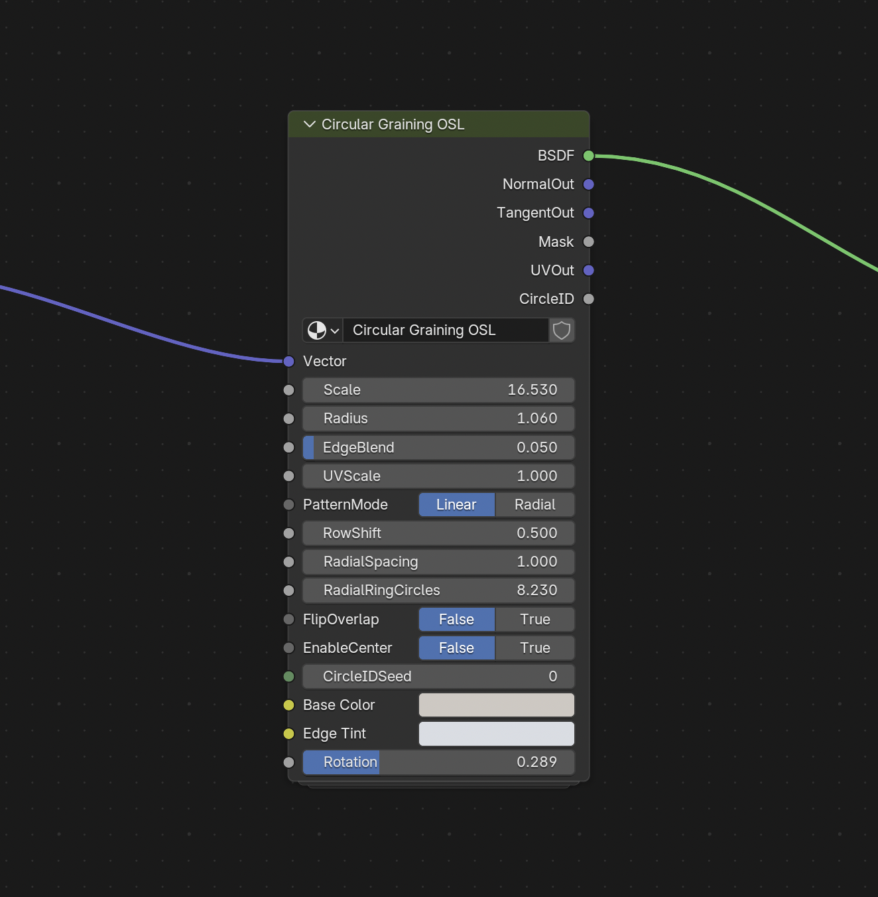
Task: Click the CircleID output socket
Action: click(x=588, y=299)
